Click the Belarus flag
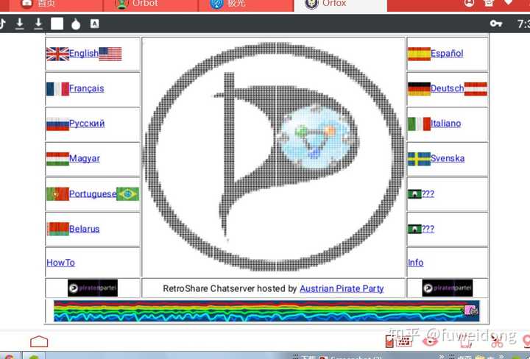 coord(57,230)
